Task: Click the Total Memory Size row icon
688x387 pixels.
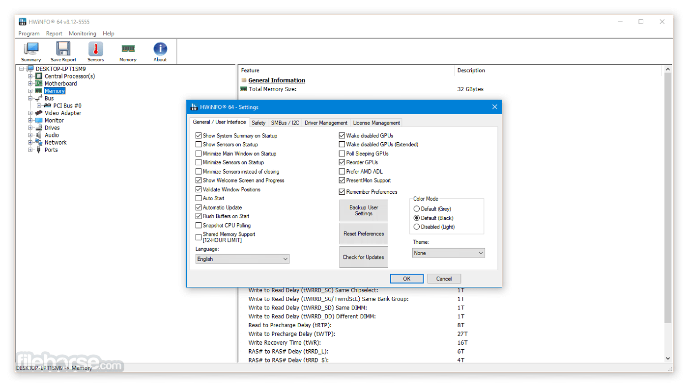Action: (244, 89)
